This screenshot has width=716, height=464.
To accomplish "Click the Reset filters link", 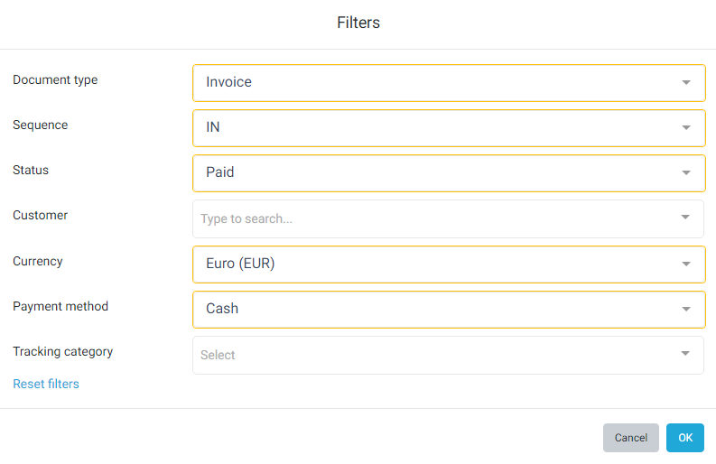I will click(x=46, y=384).
